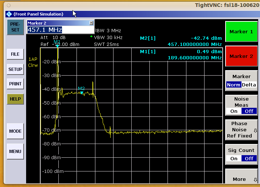260x187 pixels.
Task: Open the SETUP menu key
Action: click(x=15, y=69)
